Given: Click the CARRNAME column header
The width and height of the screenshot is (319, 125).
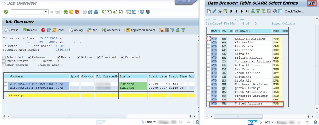Looking at the screenshot, I should [253, 31].
